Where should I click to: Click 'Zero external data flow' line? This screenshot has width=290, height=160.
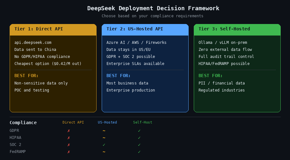click(225, 50)
